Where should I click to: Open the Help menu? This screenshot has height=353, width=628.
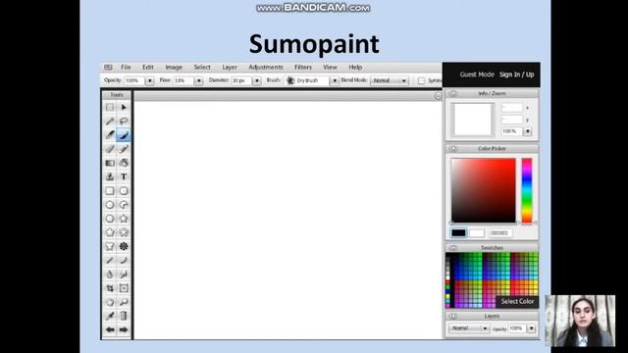[x=355, y=68]
